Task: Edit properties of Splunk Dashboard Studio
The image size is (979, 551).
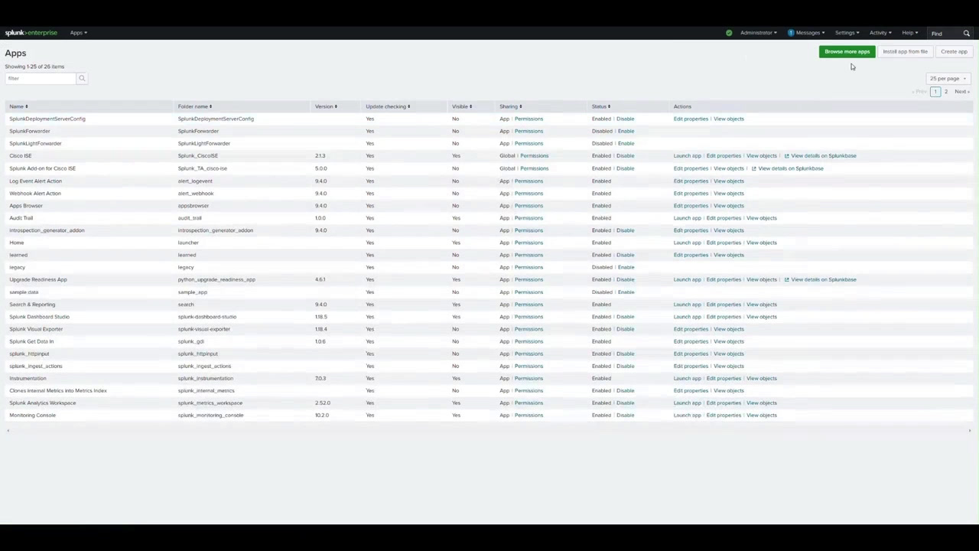Action: pos(724,317)
